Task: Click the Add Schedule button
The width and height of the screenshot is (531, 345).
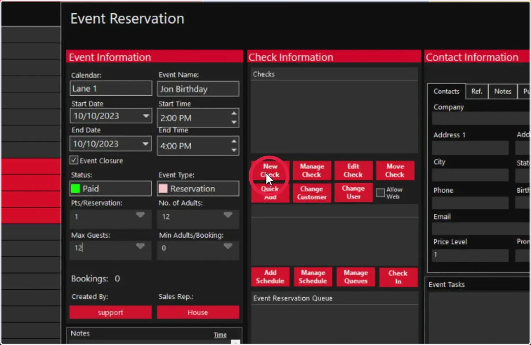Action: [x=270, y=277]
